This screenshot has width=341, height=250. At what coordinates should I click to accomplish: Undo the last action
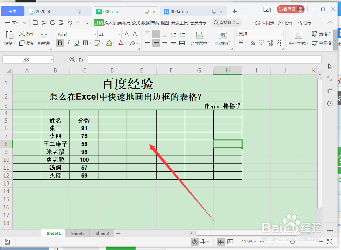pos(70,23)
